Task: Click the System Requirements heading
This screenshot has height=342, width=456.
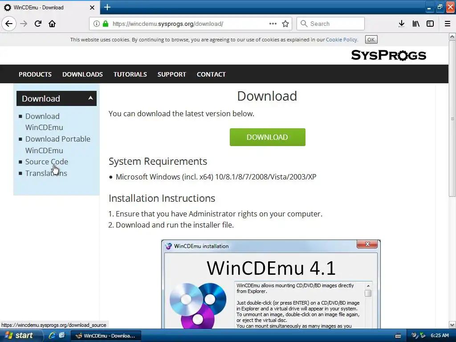Action: pos(158,161)
